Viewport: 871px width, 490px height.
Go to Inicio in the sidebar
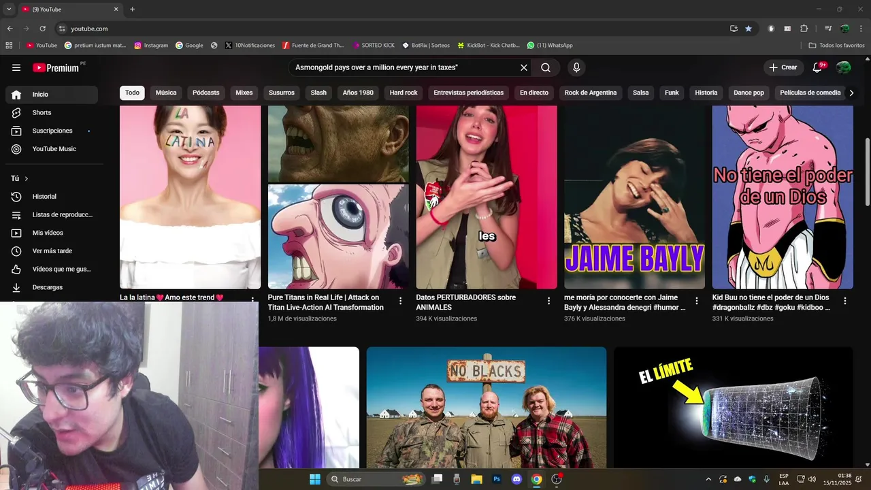coord(52,95)
